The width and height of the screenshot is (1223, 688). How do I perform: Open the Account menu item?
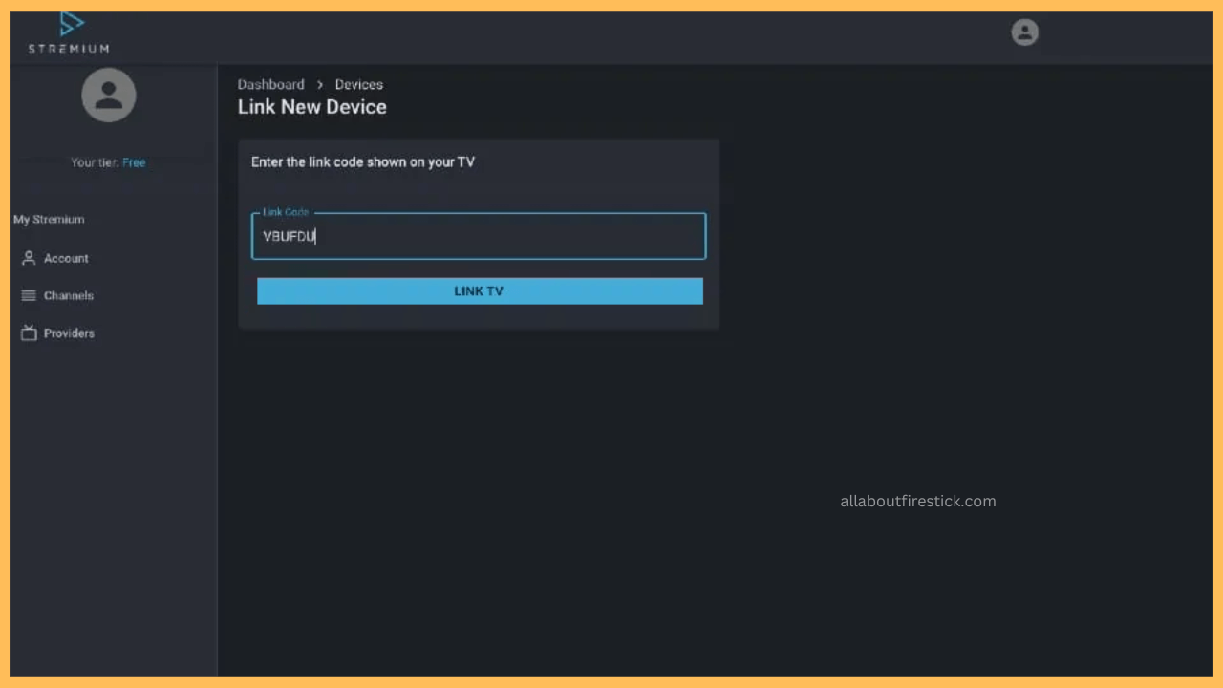[66, 258]
